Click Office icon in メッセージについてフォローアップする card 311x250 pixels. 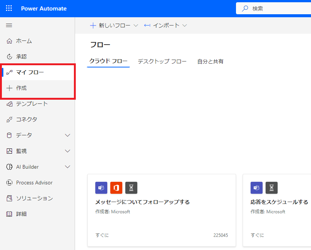(116, 188)
